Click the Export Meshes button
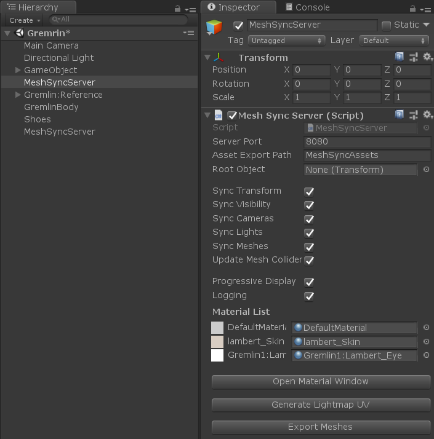The height and width of the screenshot is (439, 434). [x=321, y=427]
